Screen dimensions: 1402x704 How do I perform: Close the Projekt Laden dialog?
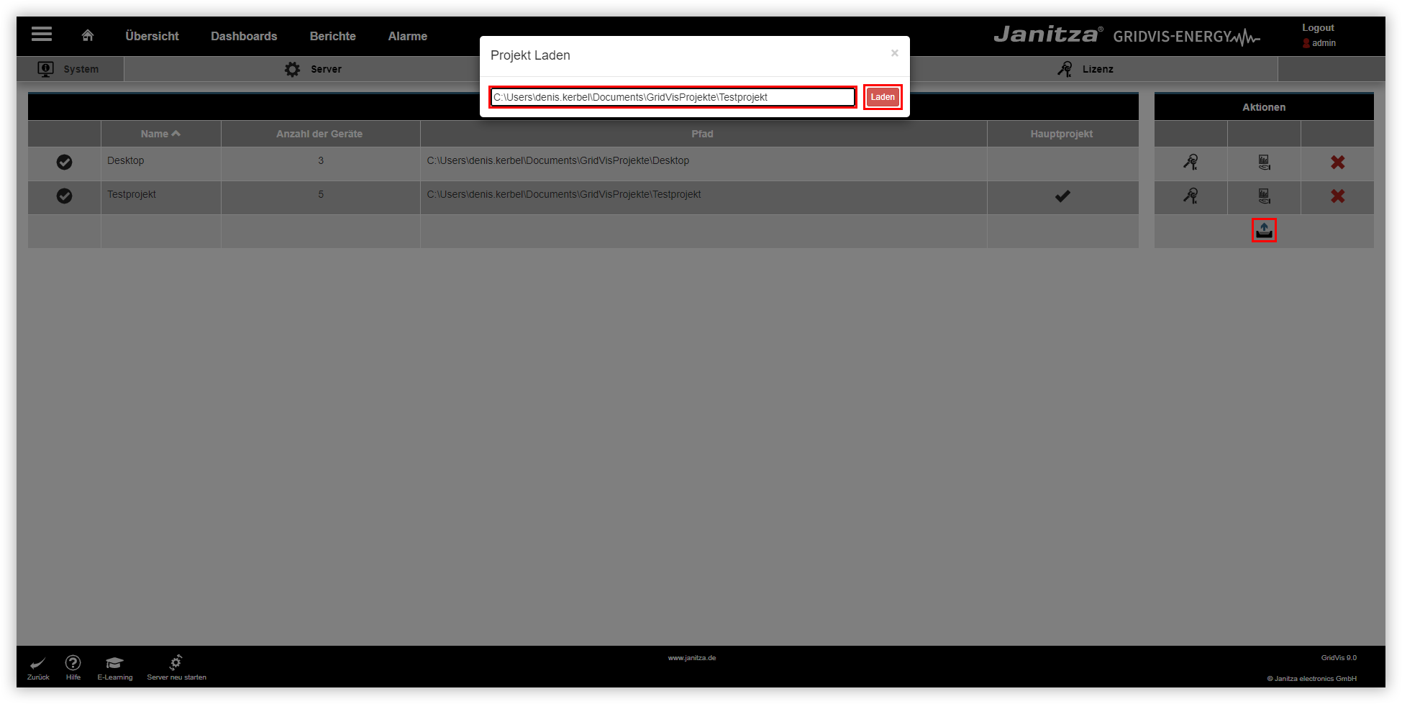click(x=894, y=52)
